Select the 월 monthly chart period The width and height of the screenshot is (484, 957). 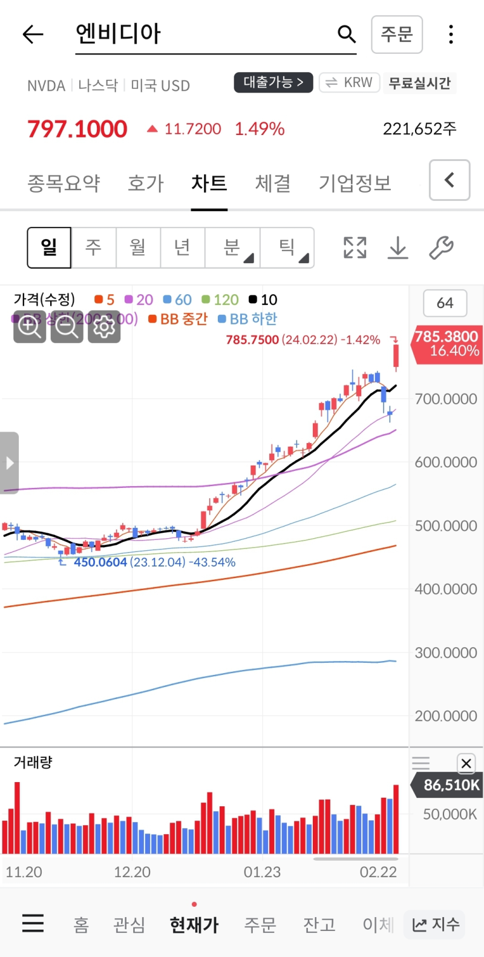pyautogui.click(x=138, y=248)
